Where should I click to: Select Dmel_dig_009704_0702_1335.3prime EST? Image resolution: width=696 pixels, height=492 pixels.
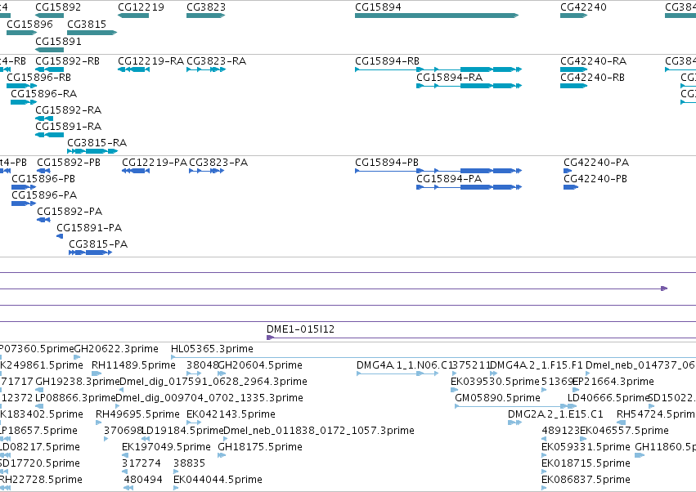point(209,398)
